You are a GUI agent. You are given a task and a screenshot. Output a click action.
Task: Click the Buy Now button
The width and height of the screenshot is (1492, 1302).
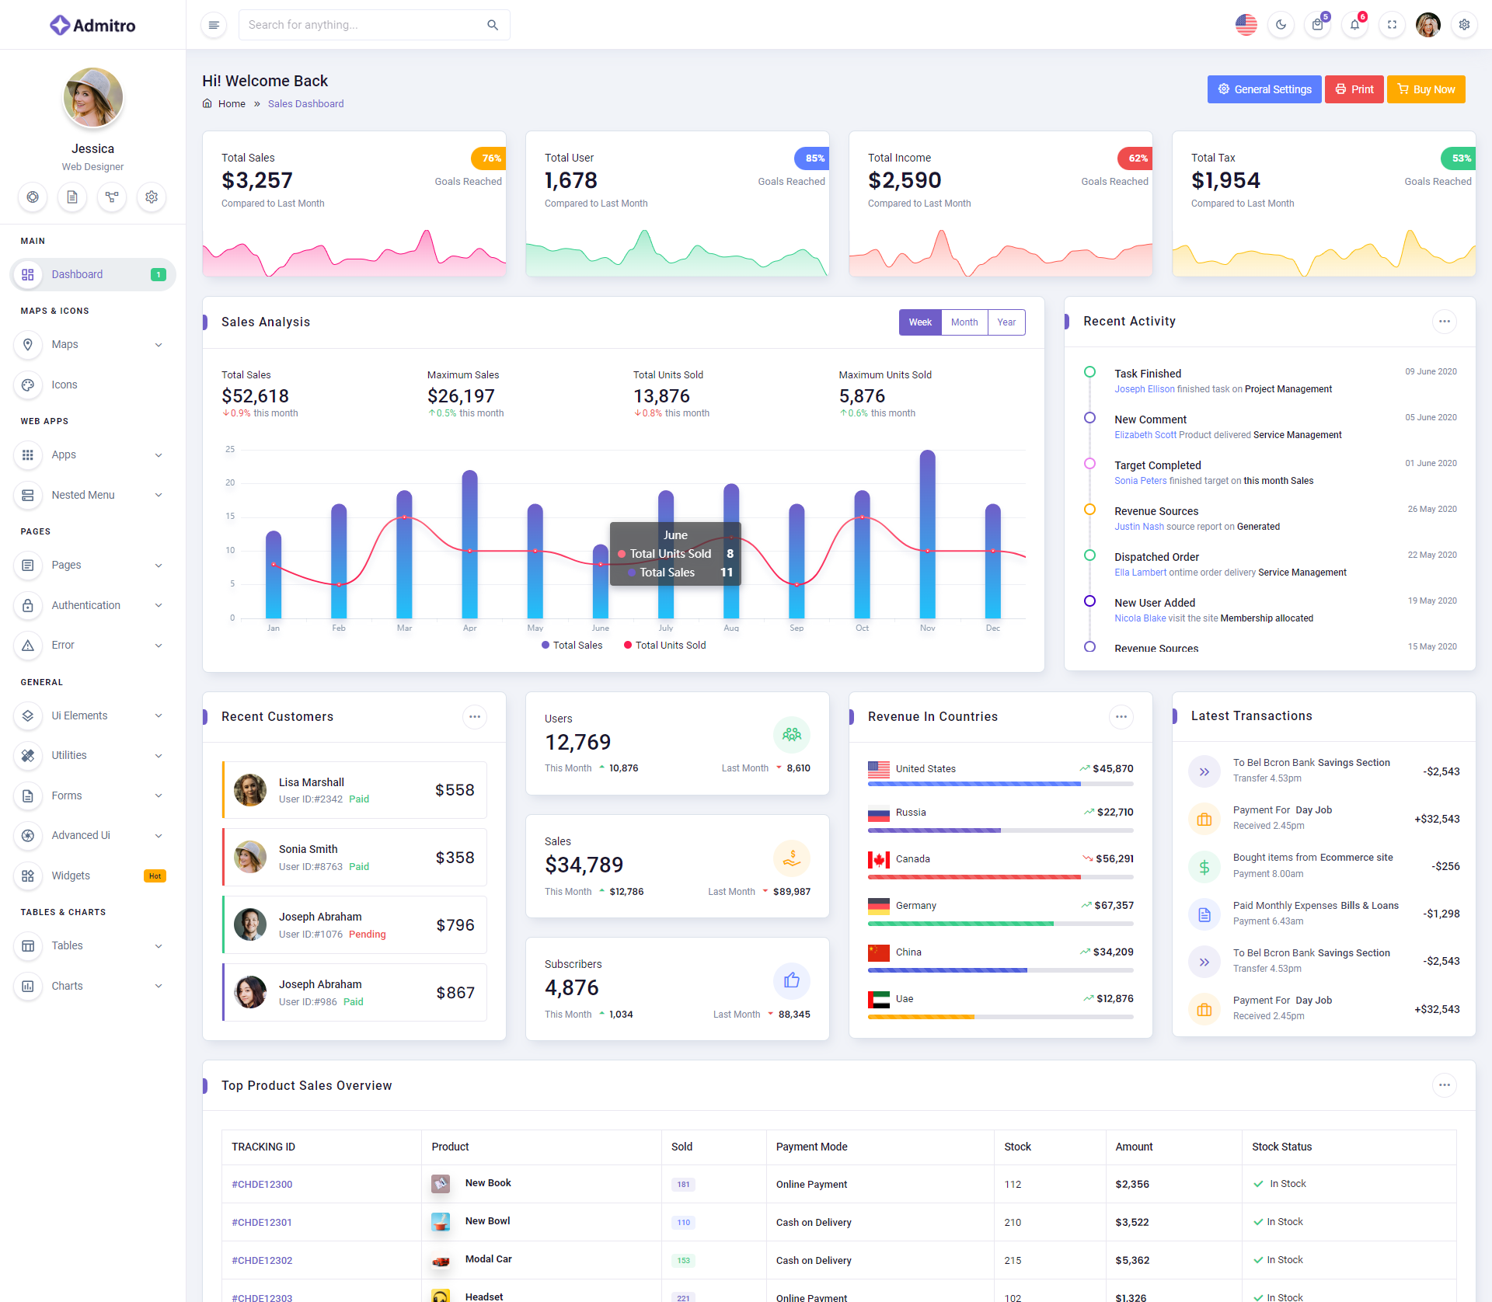1426,89
